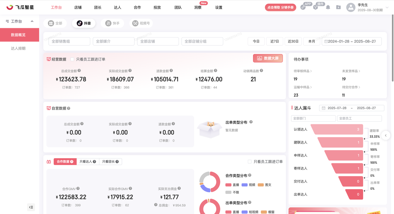Click the 经营数据 chart icon

click(x=49, y=59)
